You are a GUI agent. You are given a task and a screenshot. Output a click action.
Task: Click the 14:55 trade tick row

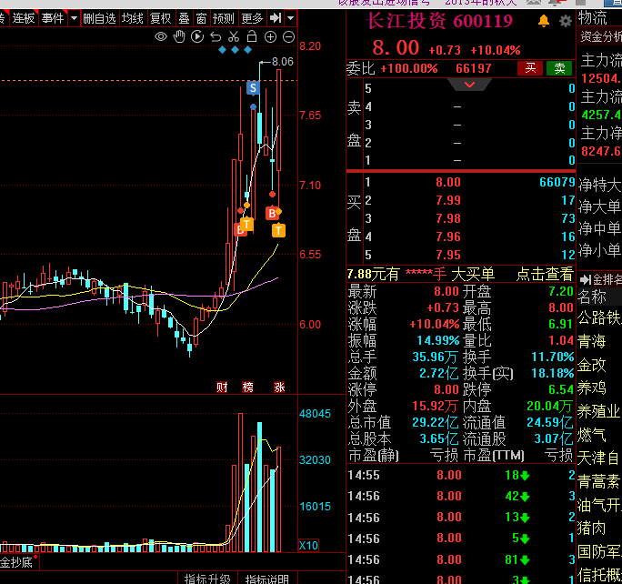[461, 475]
